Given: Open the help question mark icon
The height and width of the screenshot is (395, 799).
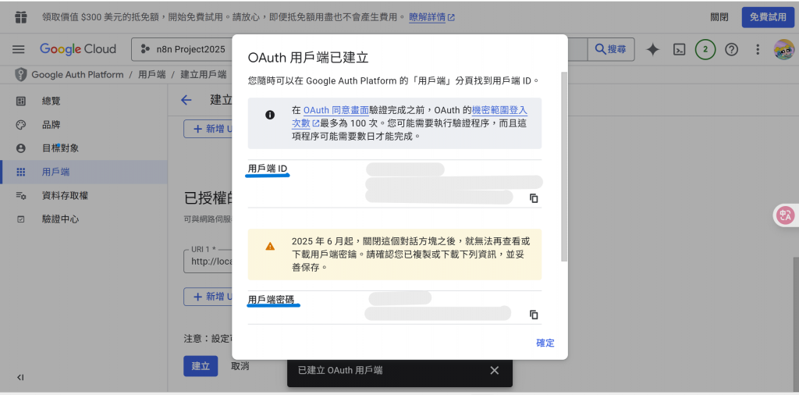Looking at the screenshot, I should click(732, 49).
